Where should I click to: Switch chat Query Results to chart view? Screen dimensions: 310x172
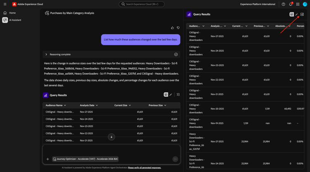click(171, 95)
